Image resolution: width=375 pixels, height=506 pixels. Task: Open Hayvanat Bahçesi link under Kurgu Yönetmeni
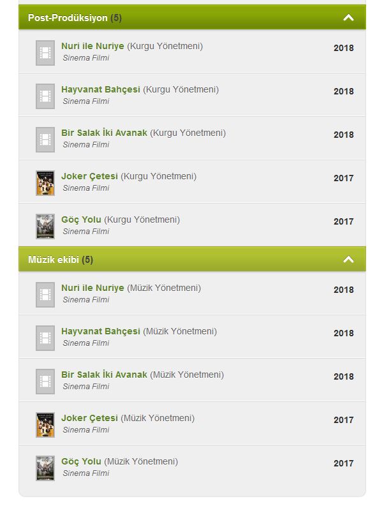click(101, 89)
